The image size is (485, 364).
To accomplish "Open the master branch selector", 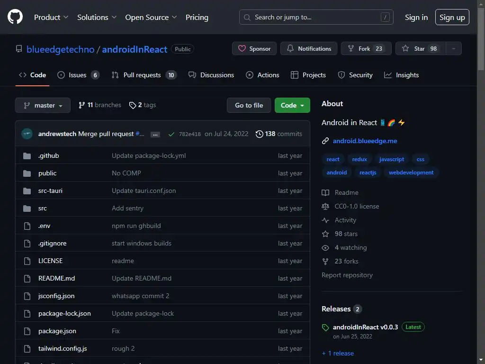I will tap(43, 105).
